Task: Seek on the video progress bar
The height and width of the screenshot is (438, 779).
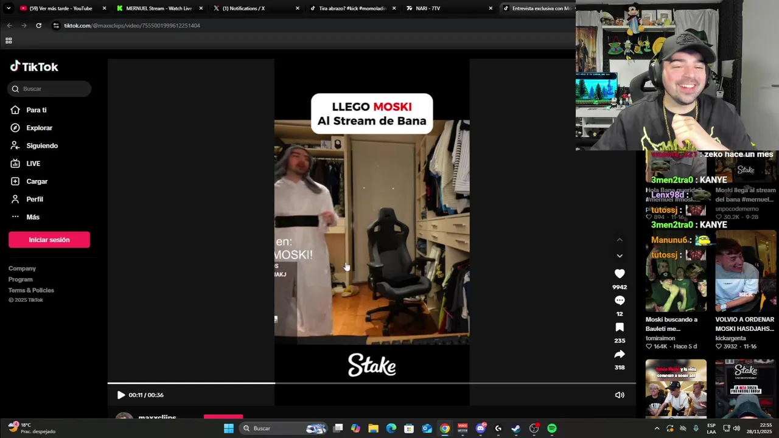Action: coord(371,383)
